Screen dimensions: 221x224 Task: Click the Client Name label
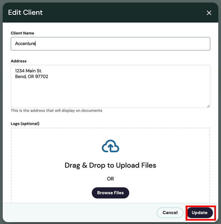pyautogui.click(x=22, y=33)
